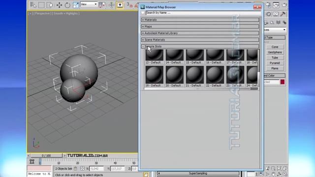Create a GeoSphere primitive
315x177 pixels.
275,52
